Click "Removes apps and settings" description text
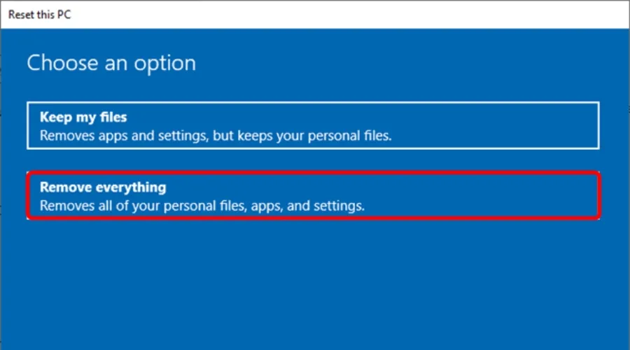 119,136
